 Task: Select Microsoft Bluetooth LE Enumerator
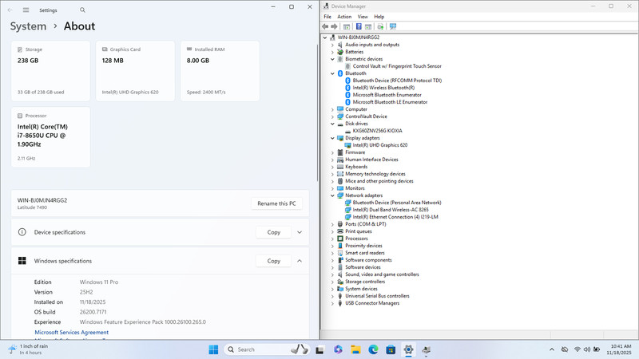click(x=390, y=102)
